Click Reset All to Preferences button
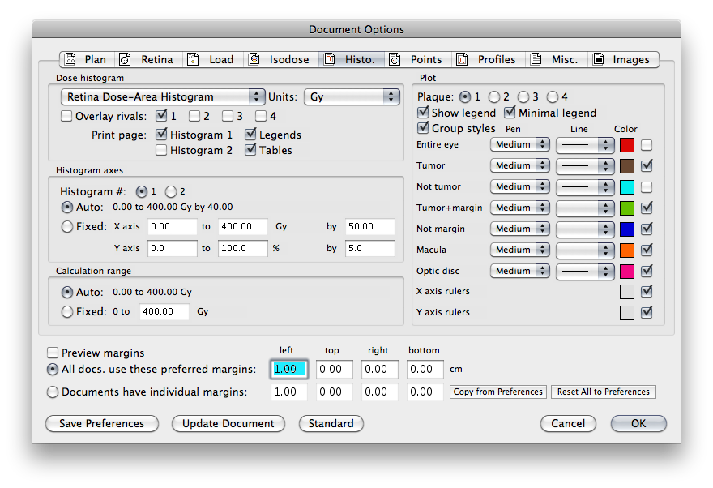 coord(604,392)
